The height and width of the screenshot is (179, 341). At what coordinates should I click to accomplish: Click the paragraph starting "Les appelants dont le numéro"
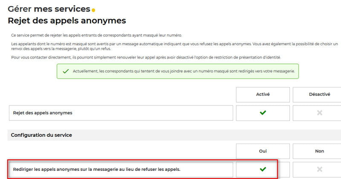(170, 46)
